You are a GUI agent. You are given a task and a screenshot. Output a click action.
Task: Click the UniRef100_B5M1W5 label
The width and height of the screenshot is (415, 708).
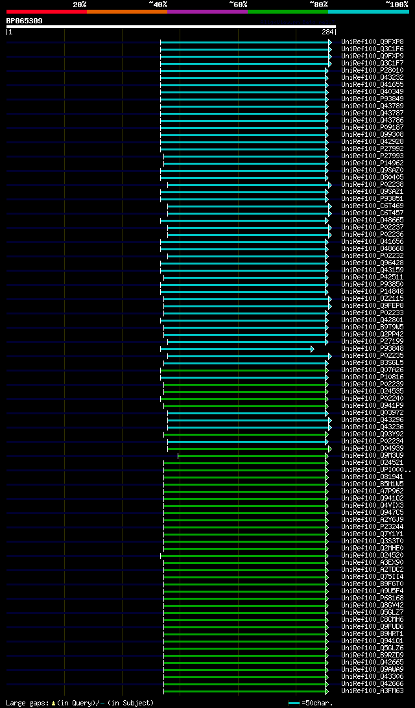click(x=373, y=484)
